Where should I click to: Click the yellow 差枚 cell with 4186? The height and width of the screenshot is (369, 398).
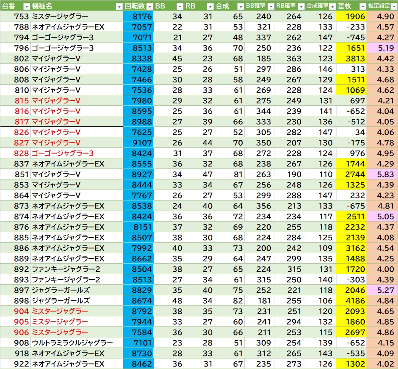tap(352, 301)
